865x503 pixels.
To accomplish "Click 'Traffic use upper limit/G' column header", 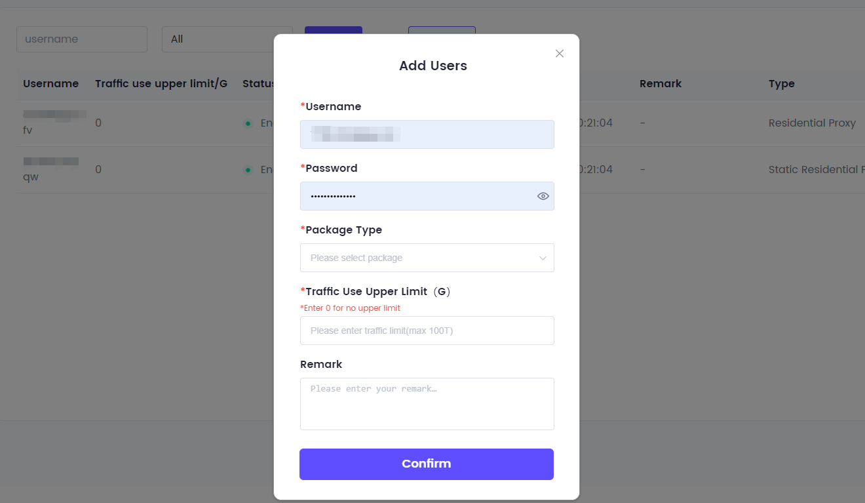I will click(x=161, y=84).
